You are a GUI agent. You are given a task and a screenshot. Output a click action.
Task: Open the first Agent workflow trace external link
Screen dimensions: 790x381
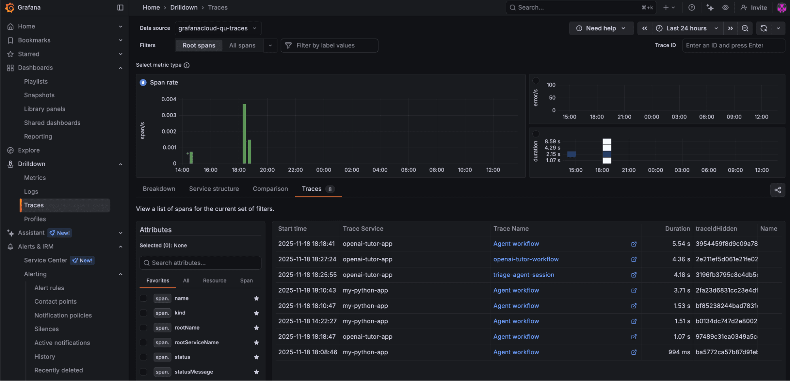click(634, 244)
